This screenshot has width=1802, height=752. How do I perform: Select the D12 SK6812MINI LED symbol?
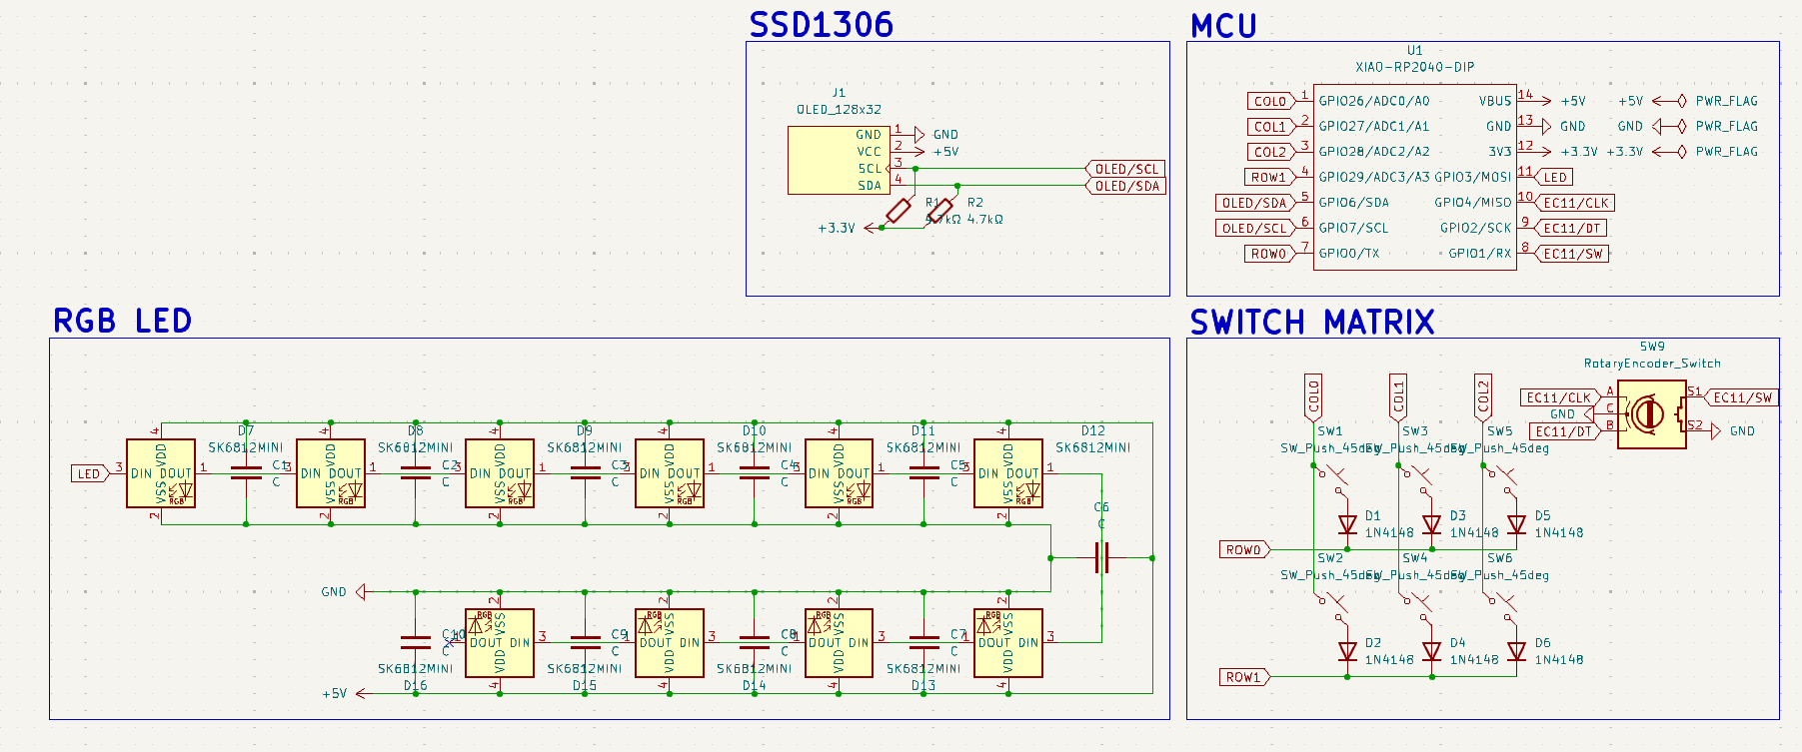pyautogui.click(x=1008, y=473)
